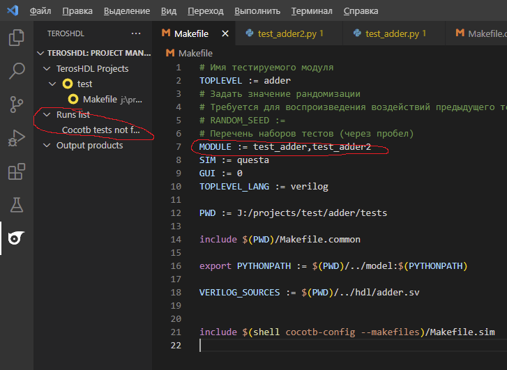Screen dimensions: 507x370
Task: Close the Makefile editor tab
Action: click(225, 33)
